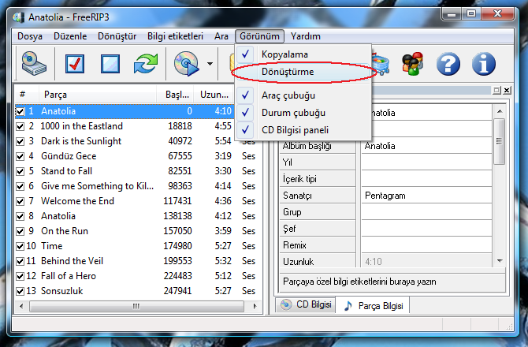Click the CD drive rip icon in toolbar
The width and height of the screenshot is (528, 347).
[x=34, y=63]
